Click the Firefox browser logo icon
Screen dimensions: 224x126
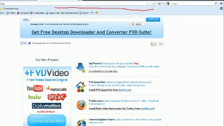pyautogui.click(x=81, y=105)
